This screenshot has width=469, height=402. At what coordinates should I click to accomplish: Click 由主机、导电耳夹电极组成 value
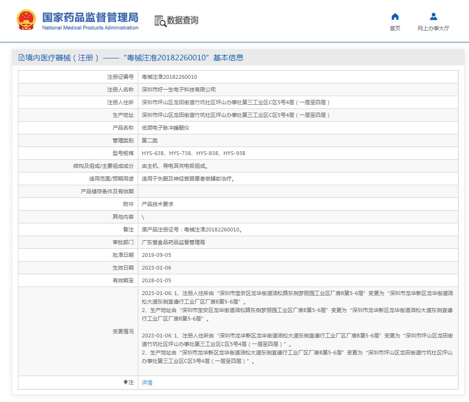175,166
